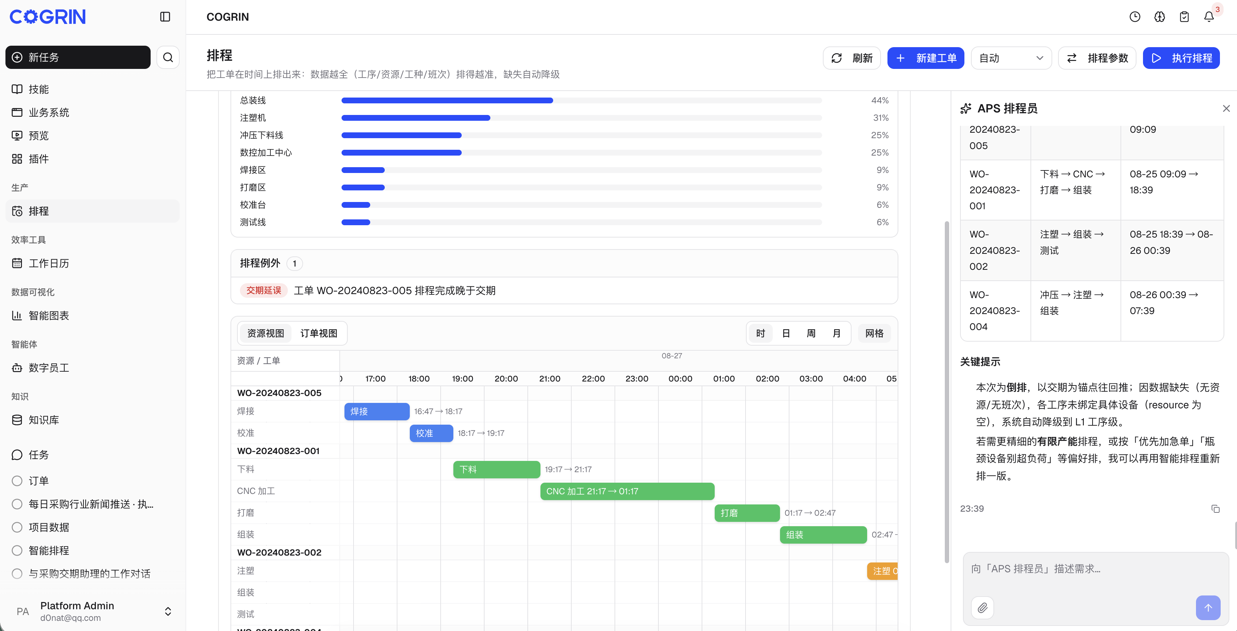Viewport: 1237px width, 631px height.
Task: Select 周 time scale
Action: pyautogui.click(x=811, y=334)
